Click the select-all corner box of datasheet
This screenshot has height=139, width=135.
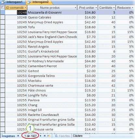[2, 7]
